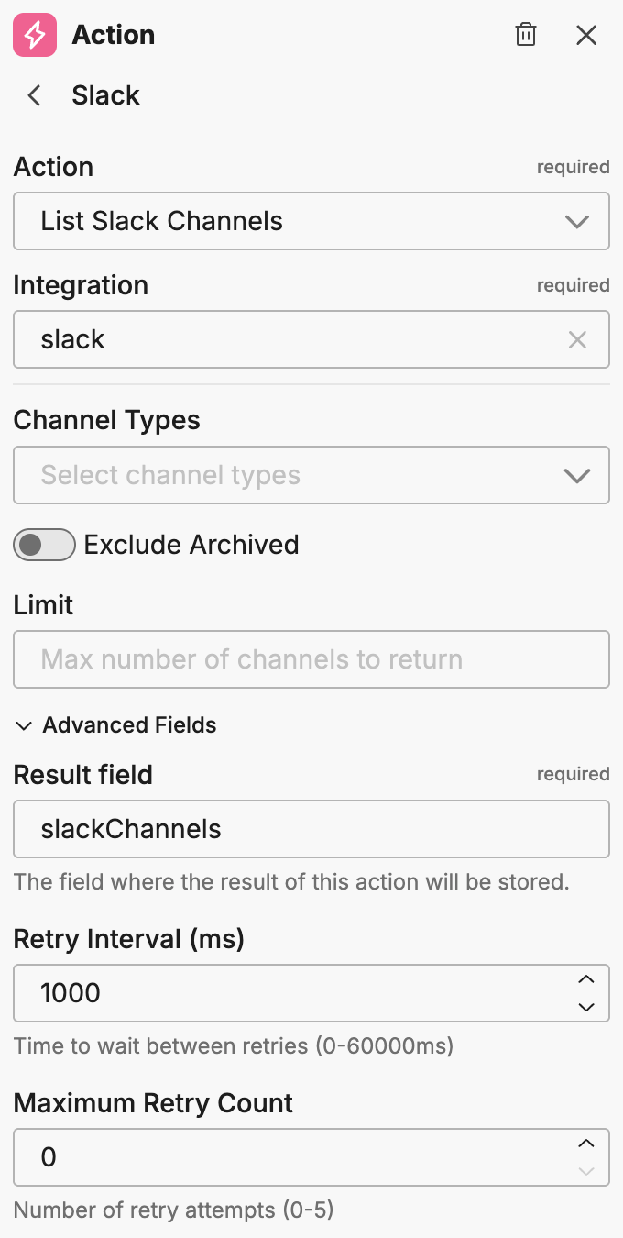Toggle the Exclude Archived switch
This screenshot has width=623, height=1238.
(x=44, y=545)
